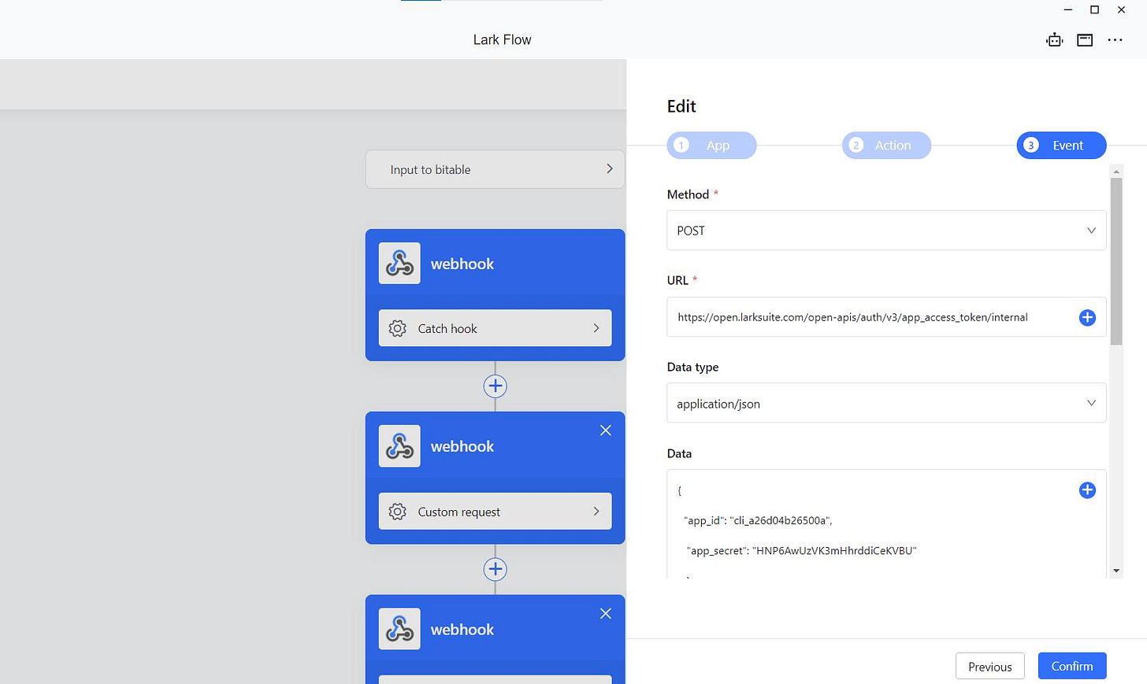The width and height of the screenshot is (1147, 684).
Task: Insert a variable into the Data field
Action: (x=1087, y=490)
